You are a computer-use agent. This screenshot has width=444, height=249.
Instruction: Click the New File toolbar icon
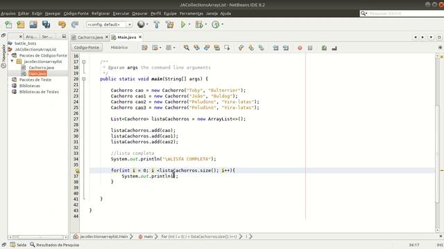pyautogui.click(x=8, y=25)
